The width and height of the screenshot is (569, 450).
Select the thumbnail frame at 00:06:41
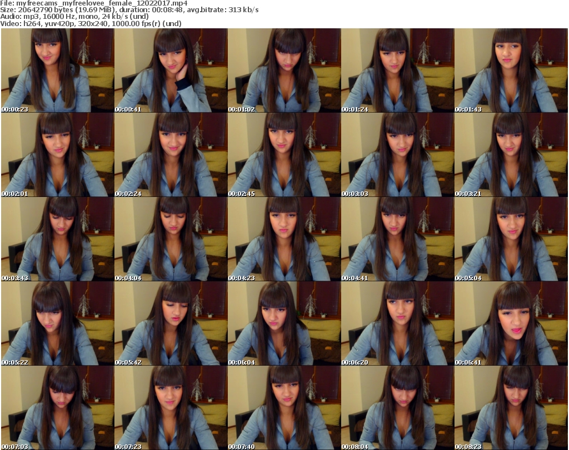pos(511,323)
